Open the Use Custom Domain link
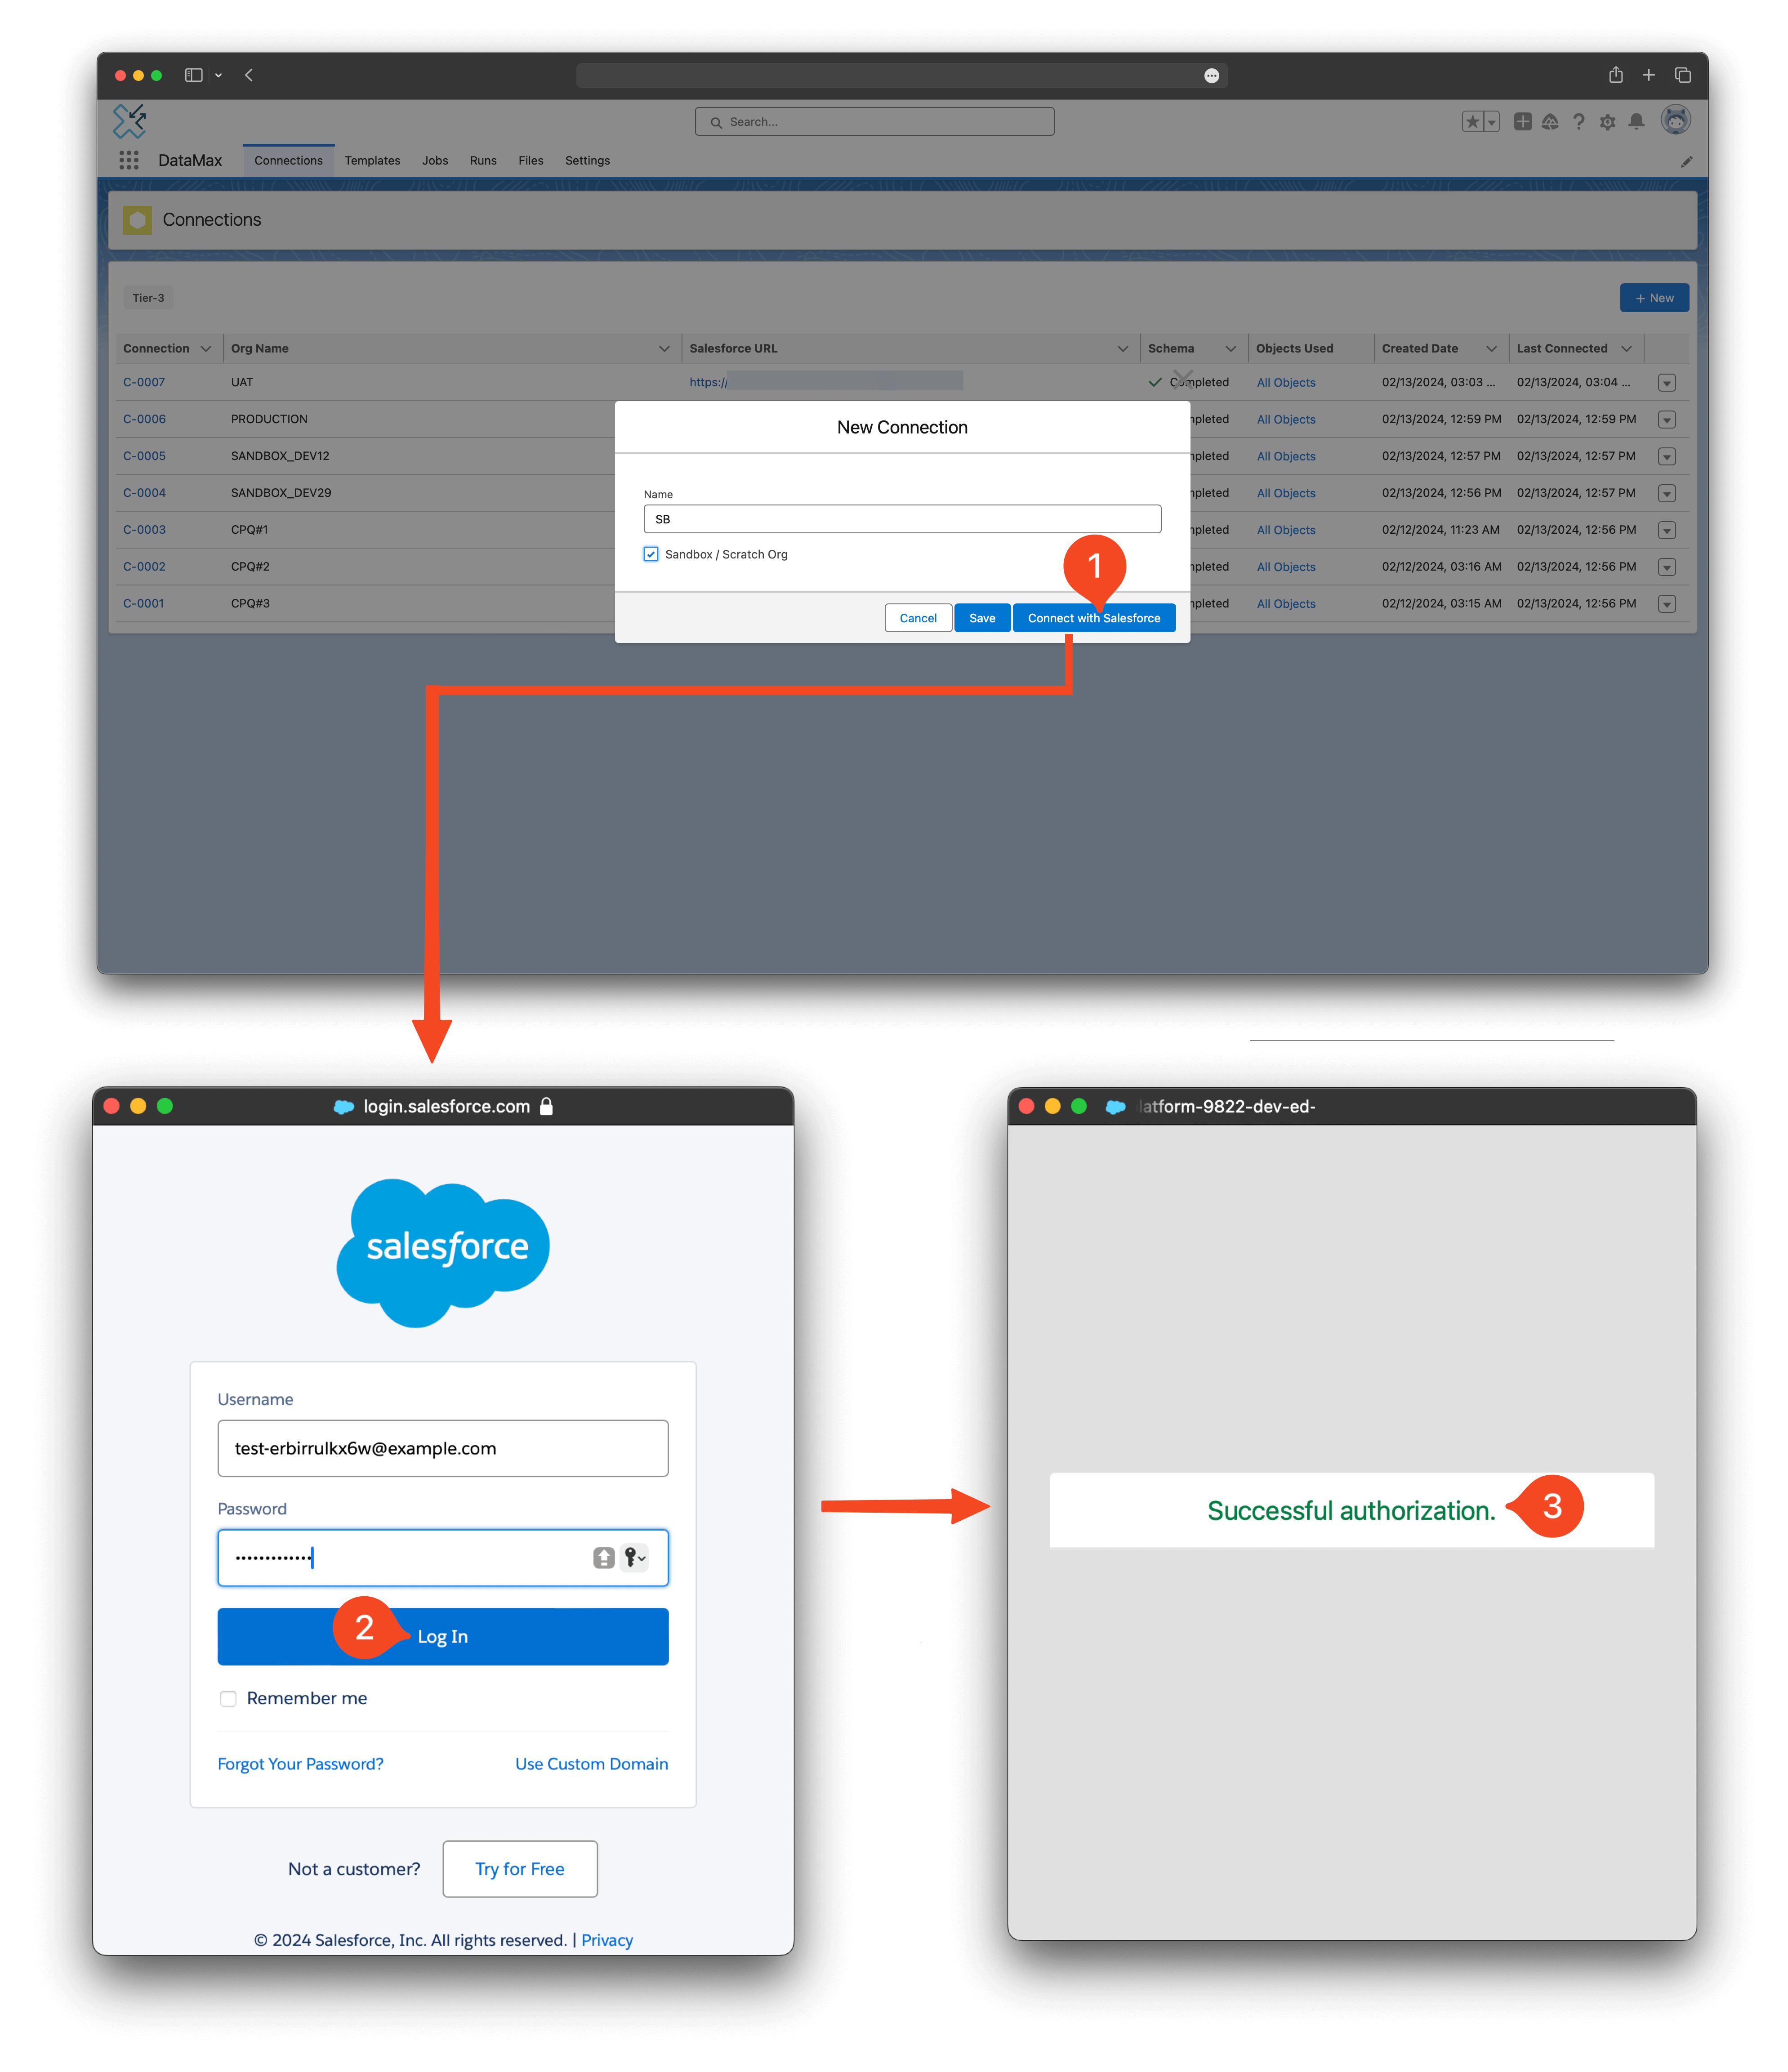The height and width of the screenshot is (2072, 1788). (591, 1764)
